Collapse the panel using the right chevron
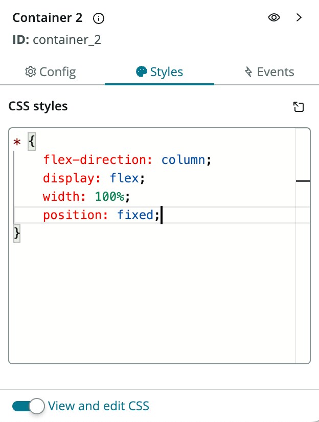This screenshot has height=422, width=319. pos(300,17)
